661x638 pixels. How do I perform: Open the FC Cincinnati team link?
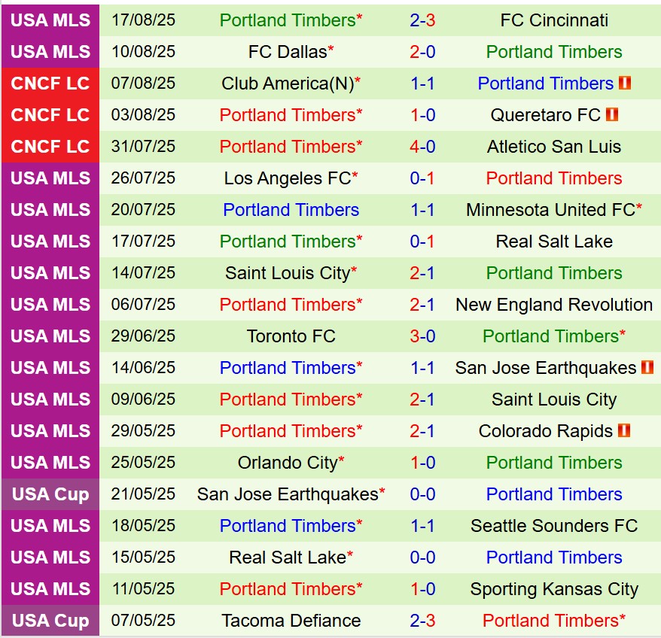[x=554, y=20]
